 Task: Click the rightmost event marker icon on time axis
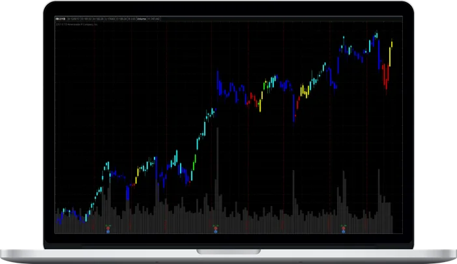(x=344, y=228)
